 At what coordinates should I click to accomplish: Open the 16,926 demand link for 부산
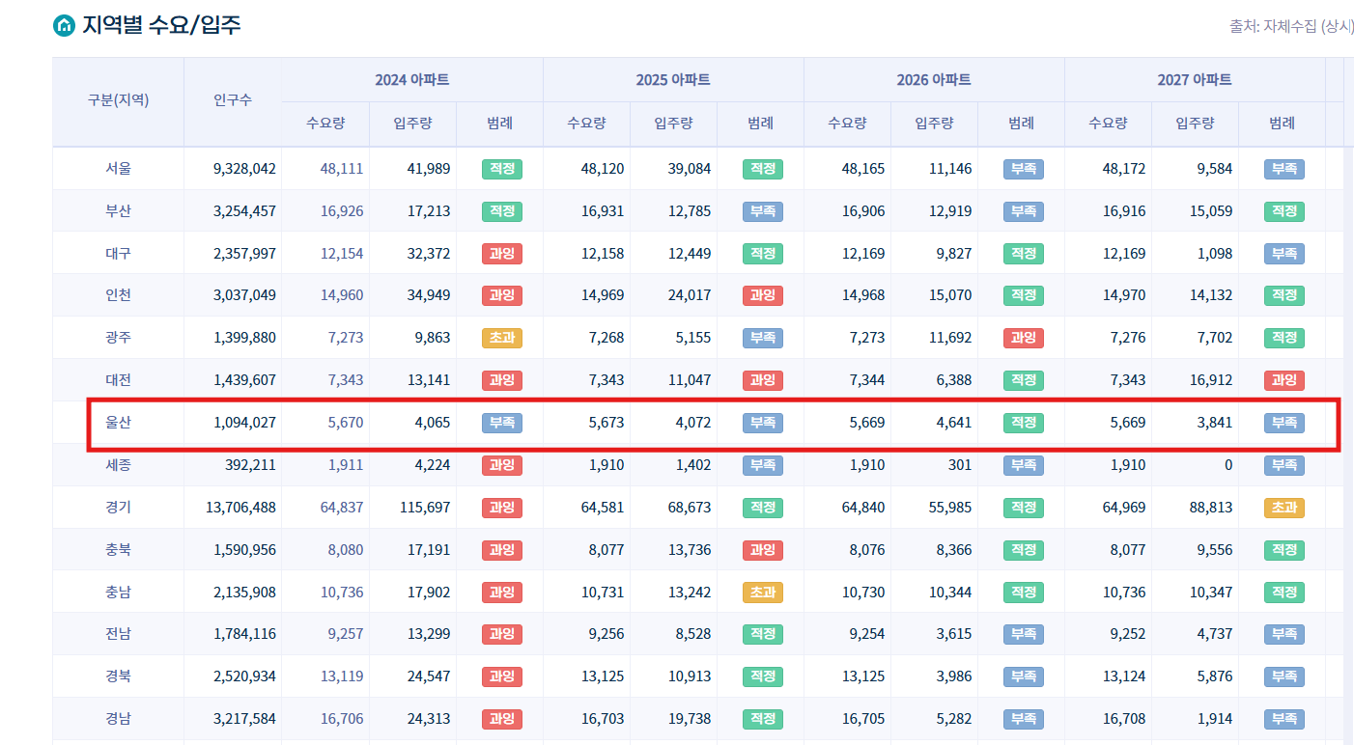tap(342, 211)
